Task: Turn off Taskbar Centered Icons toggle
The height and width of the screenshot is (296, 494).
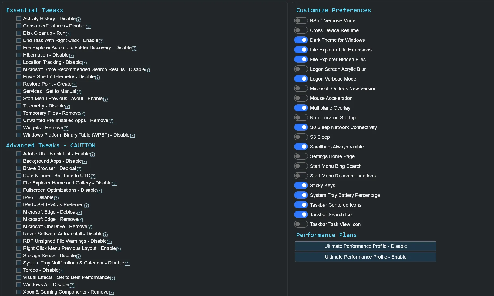Action: (301, 205)
